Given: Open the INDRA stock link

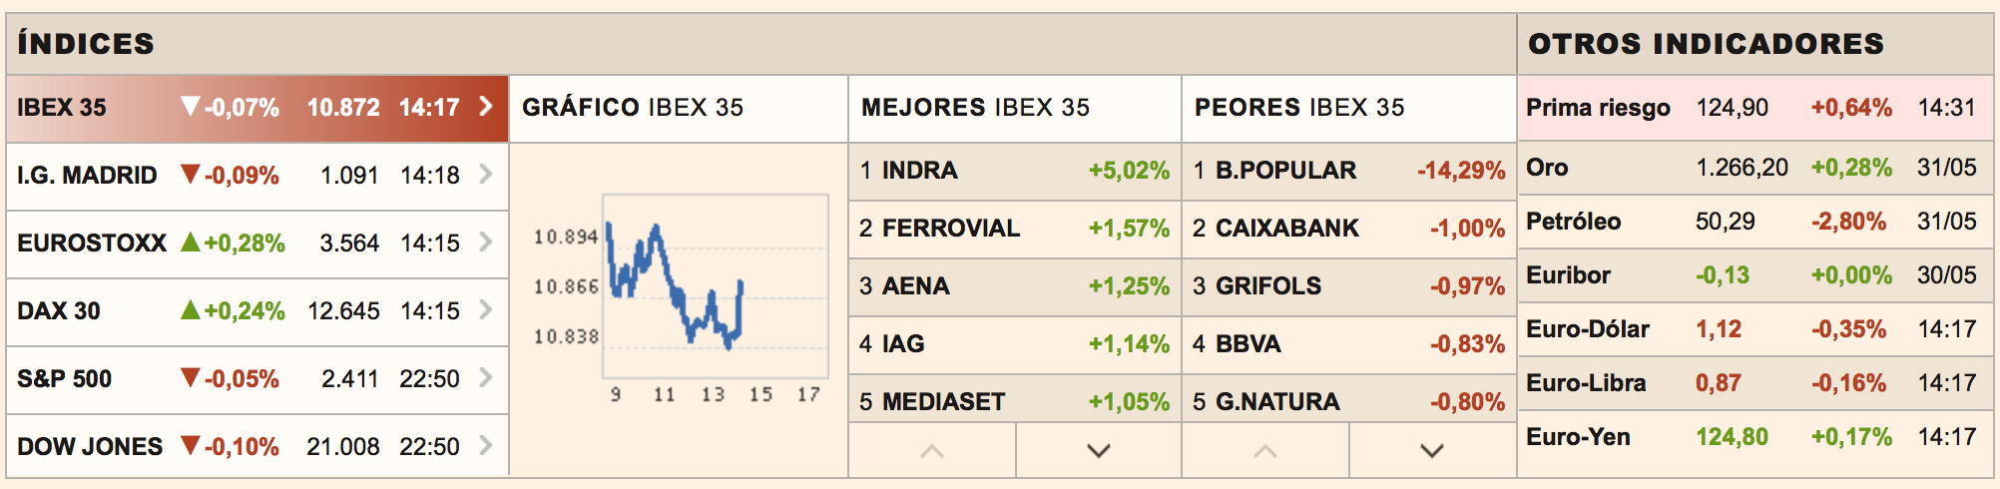Looking at the screenshot, I should [x=919, y=171].
